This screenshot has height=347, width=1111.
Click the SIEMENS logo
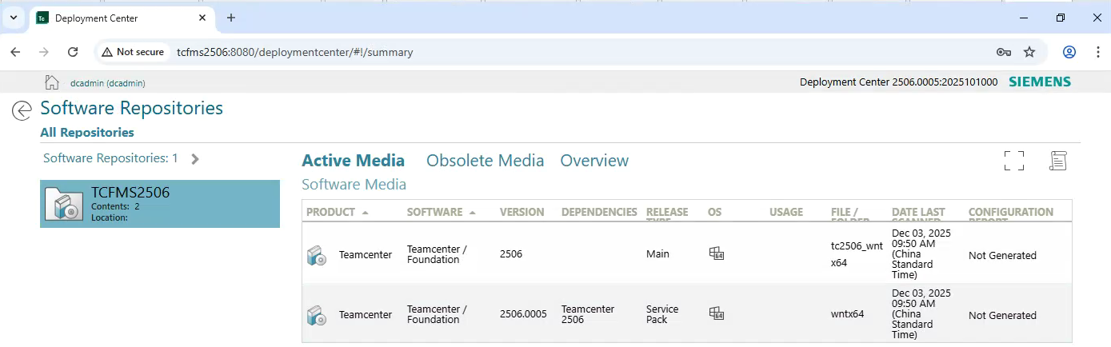coord(1040,82)
